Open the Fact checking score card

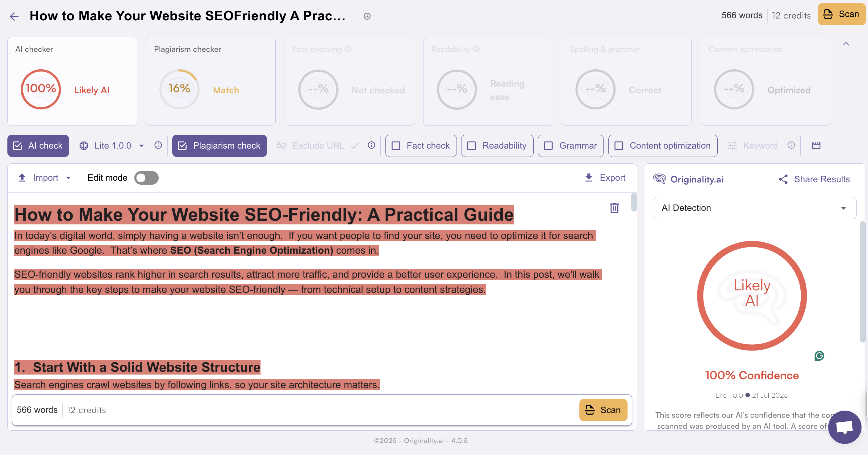click(x=349, y=81)
